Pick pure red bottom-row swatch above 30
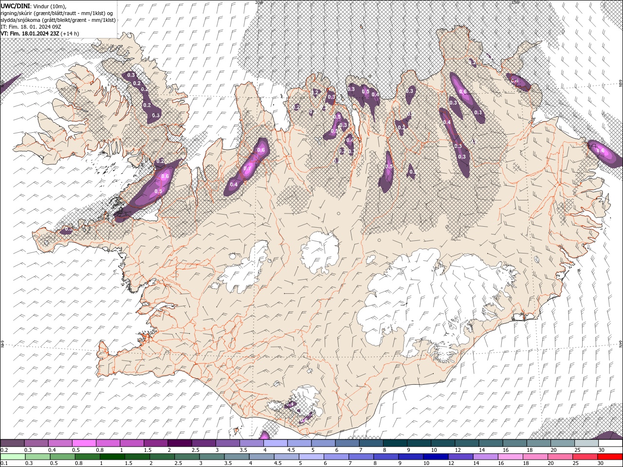The width and height of the screenshot is (623, 467). tap(610, 456)
